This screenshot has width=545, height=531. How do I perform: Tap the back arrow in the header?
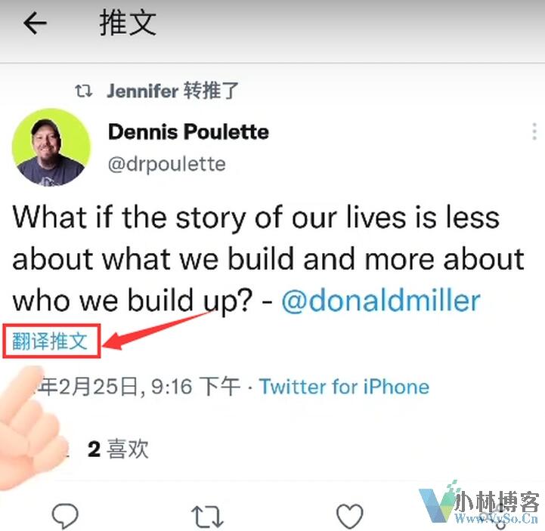pos(35,23)
